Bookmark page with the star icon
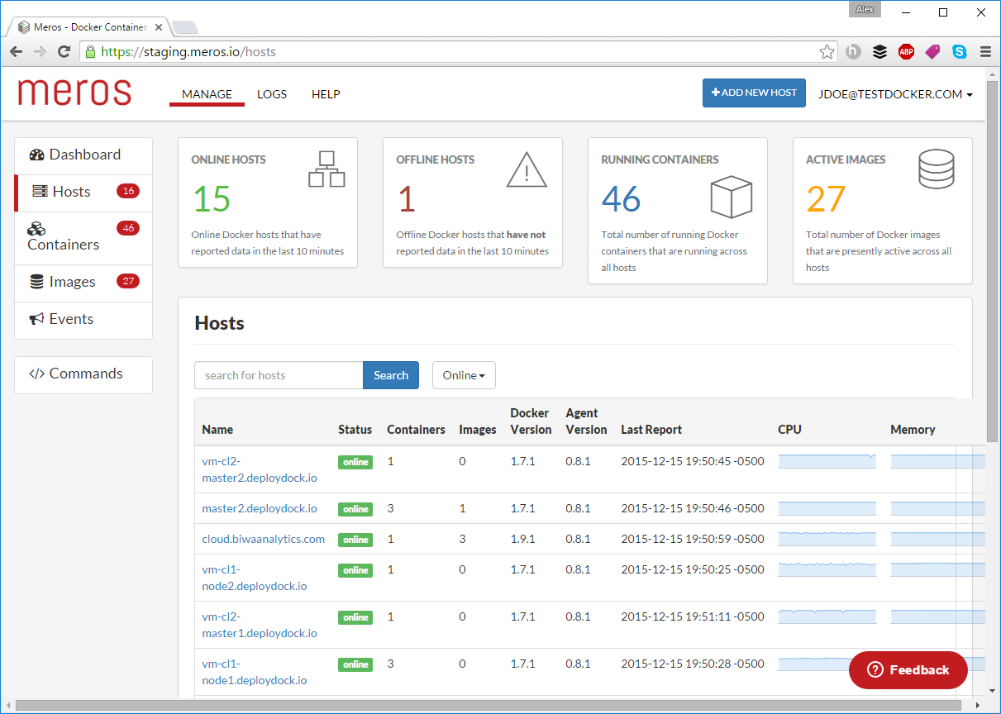1001x714 pixels. point(827,52)
